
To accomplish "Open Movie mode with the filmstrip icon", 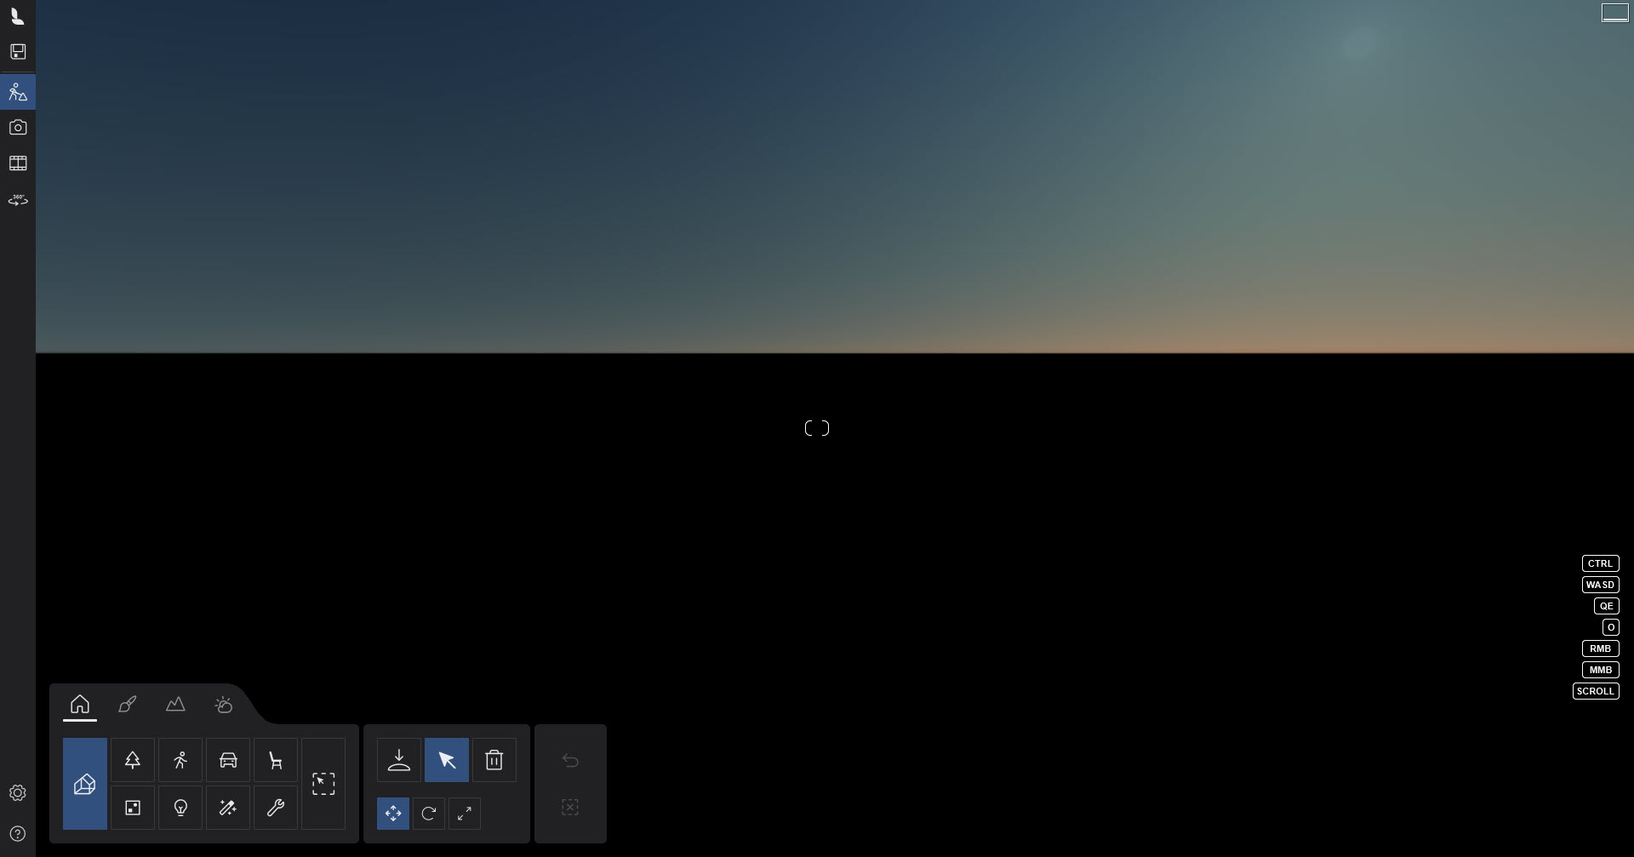I will [18, 163].
